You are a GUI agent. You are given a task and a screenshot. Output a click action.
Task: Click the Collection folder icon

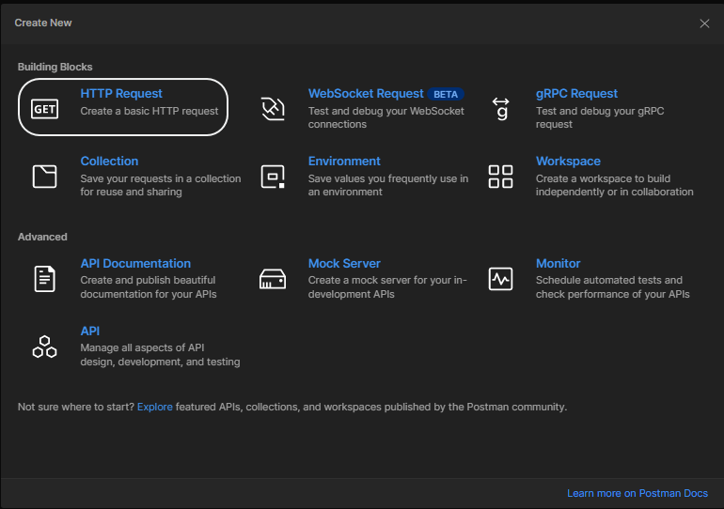[x=44, y=177]
